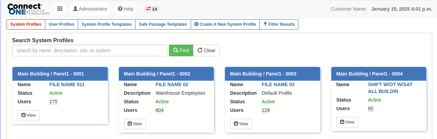
Task: Open the Administrator user menu
Action: [90, 9]
